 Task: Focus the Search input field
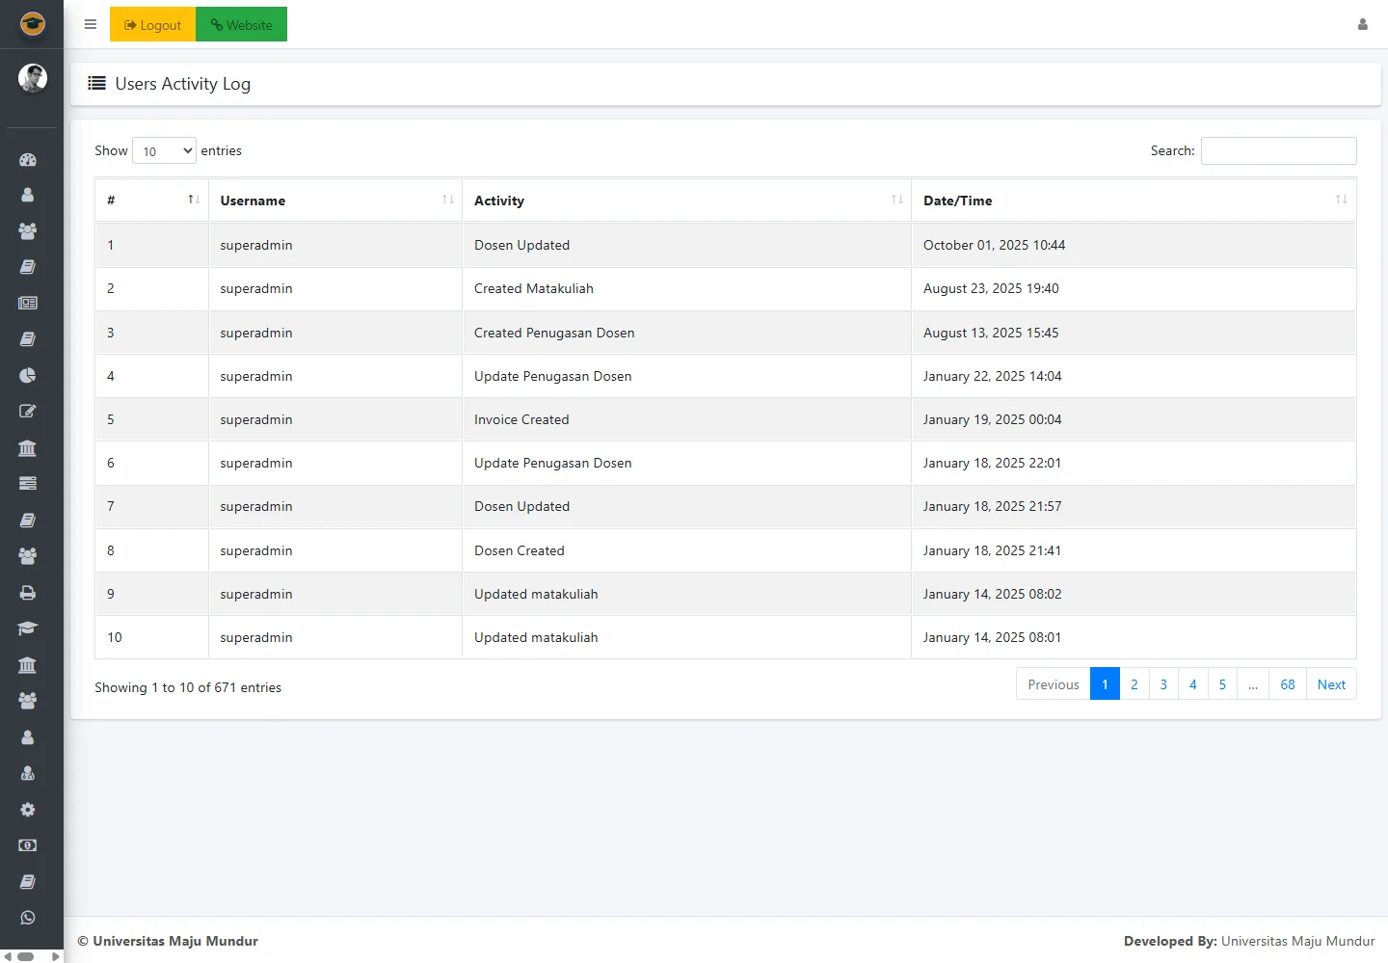1278,151
